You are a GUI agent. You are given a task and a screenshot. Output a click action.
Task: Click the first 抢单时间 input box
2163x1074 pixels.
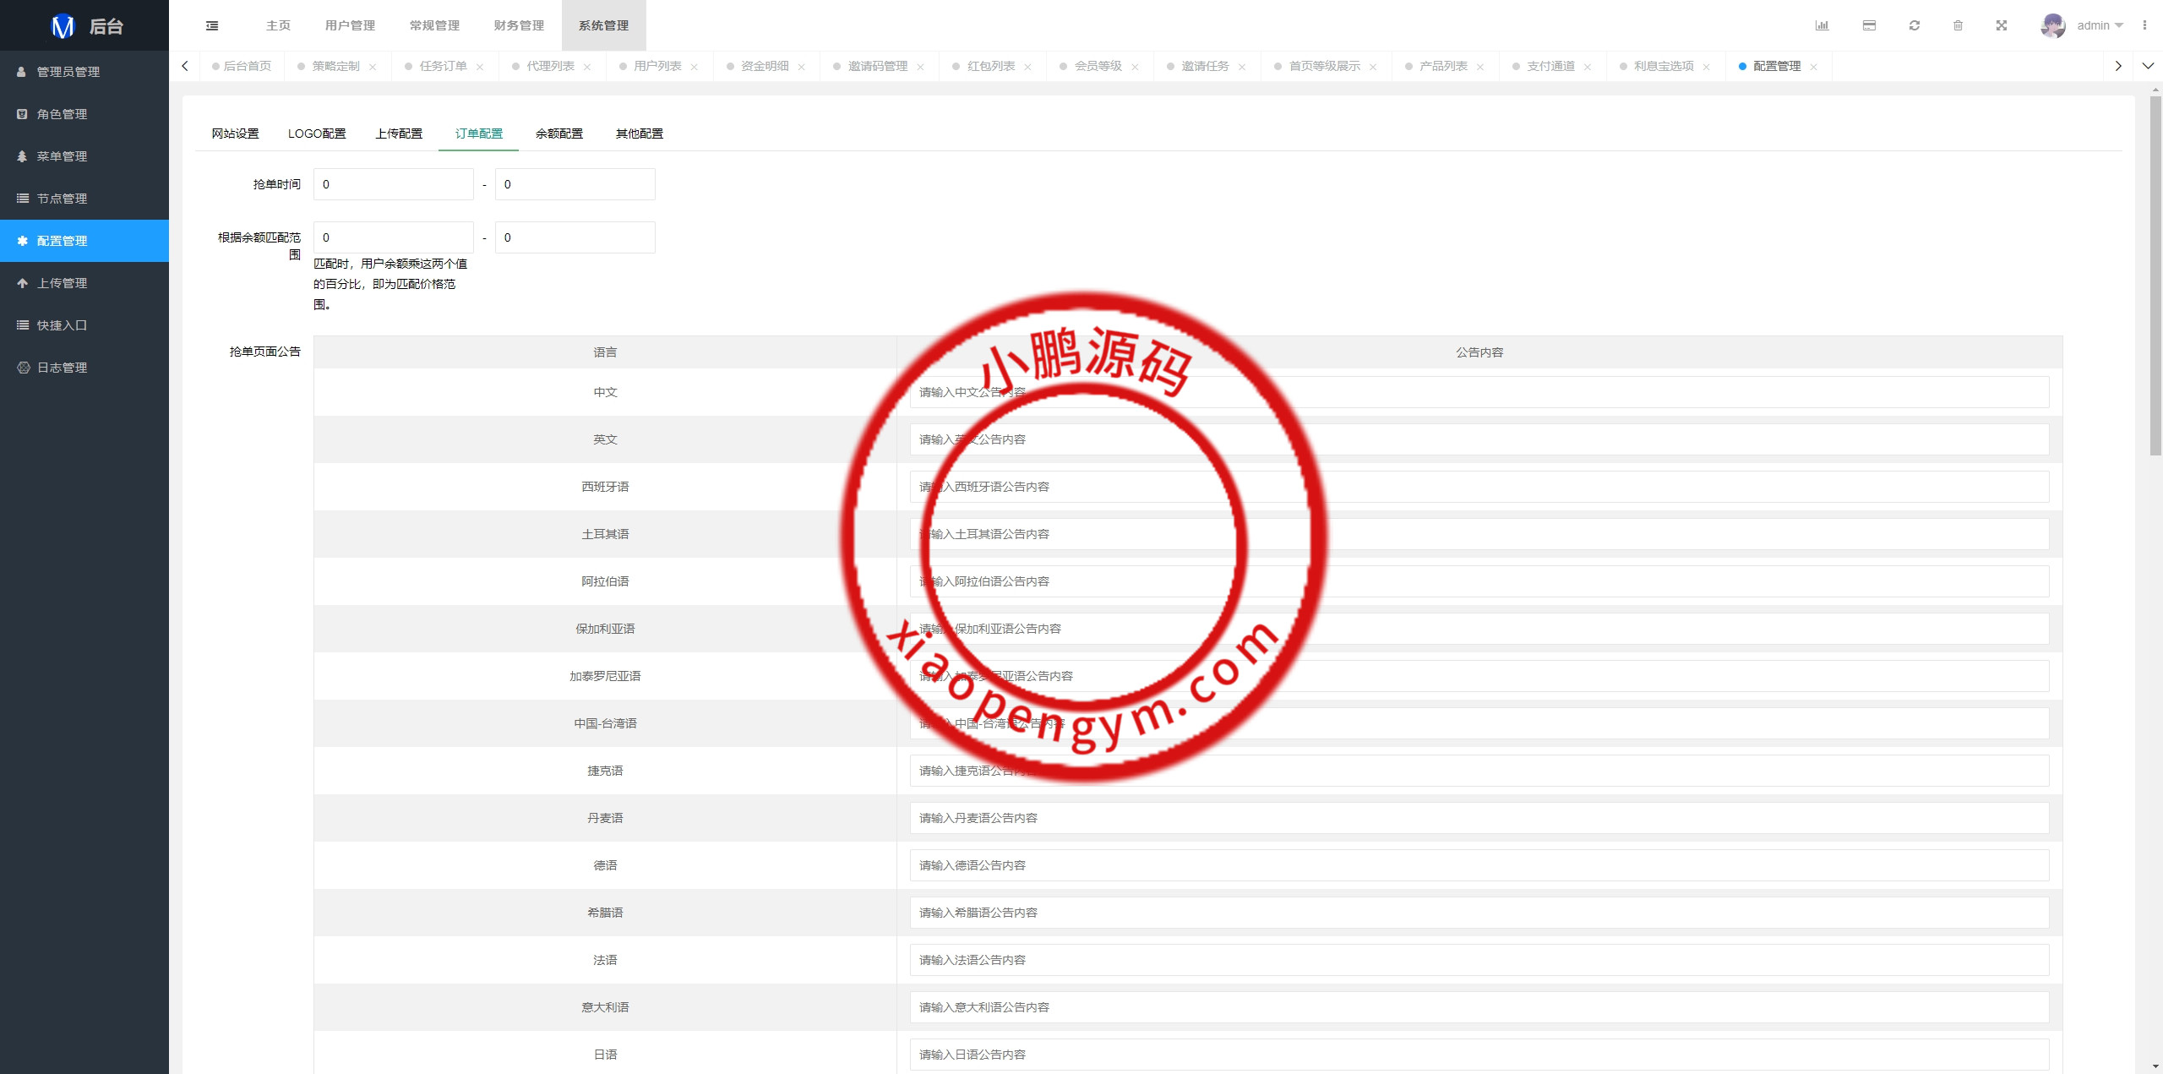393,184
